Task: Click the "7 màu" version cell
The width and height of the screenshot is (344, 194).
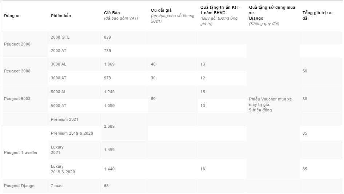Action: 57,186
